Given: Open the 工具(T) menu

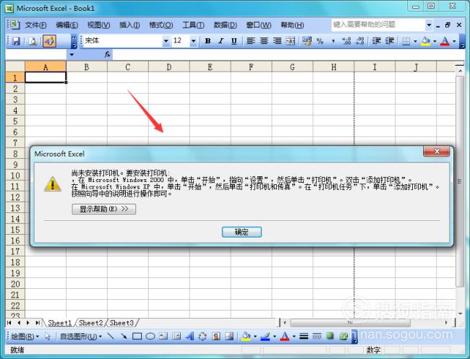Looking at the screenshot, I should click(x=193, y=25).
